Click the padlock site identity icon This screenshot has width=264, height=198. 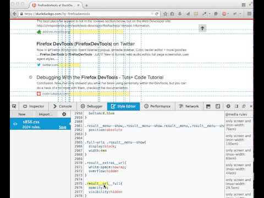pos(21,14)
